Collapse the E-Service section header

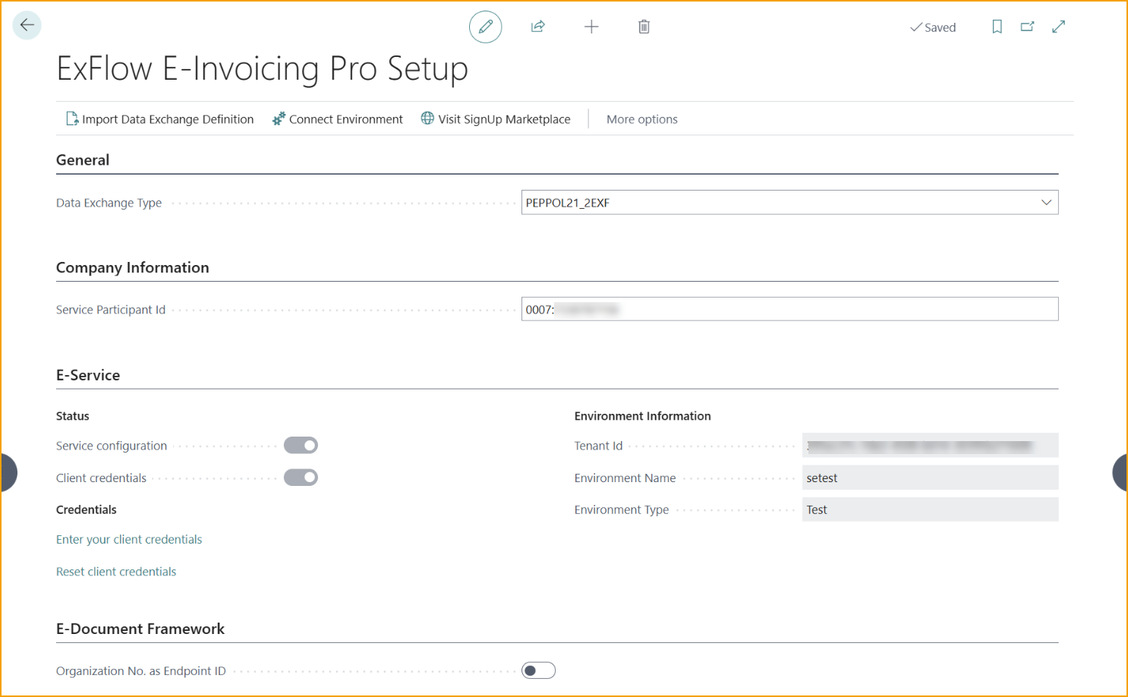coord(88,375)
